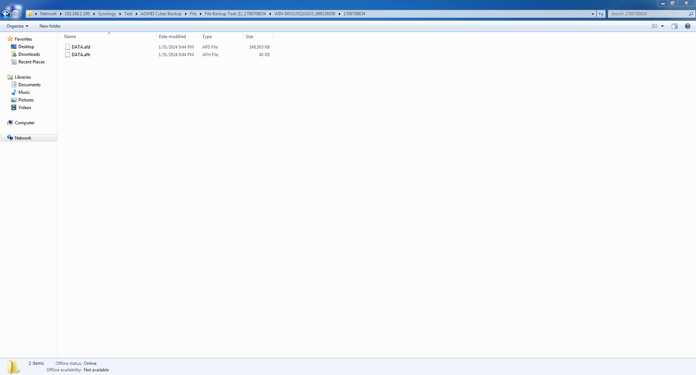The image size is (696, 375).
Task: Select the DATA.afh file icon
Action: 67,55
